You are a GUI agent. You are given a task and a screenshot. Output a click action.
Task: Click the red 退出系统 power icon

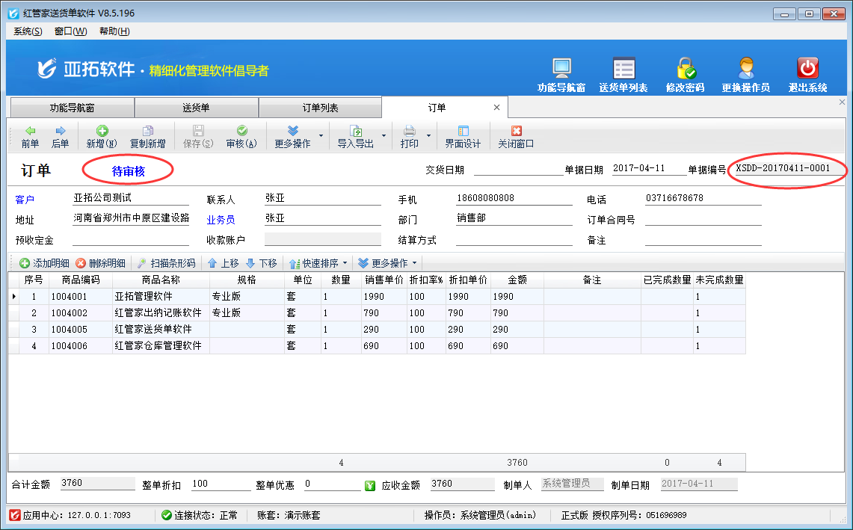(x=807, y=69)
